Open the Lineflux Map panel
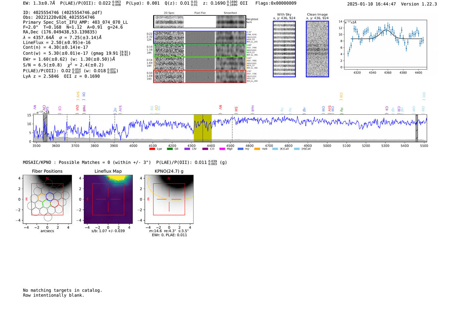Image resolution: width=460 pixels, height=313 pixels. pyautogui.click(x=108, y=199)
